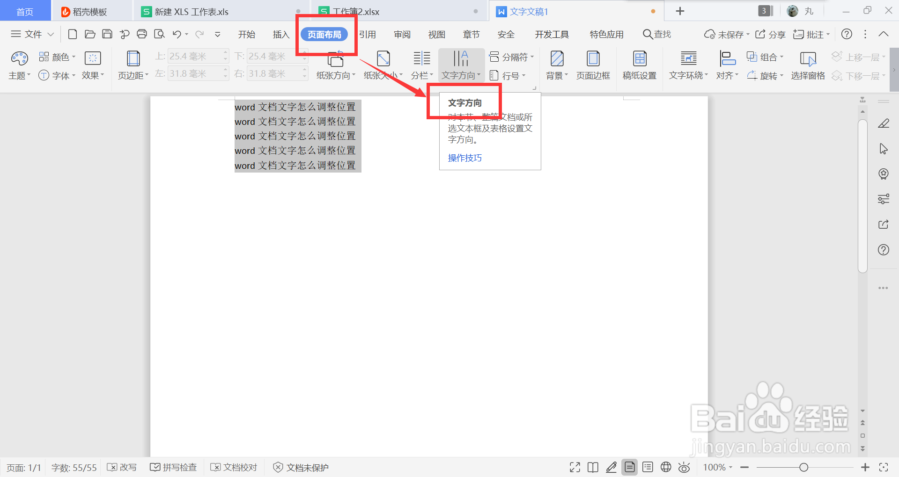This screenshot has width=899, height=477.
Task: Click the Selection Pane (选择窗格) icon
Action: (808, 58)
